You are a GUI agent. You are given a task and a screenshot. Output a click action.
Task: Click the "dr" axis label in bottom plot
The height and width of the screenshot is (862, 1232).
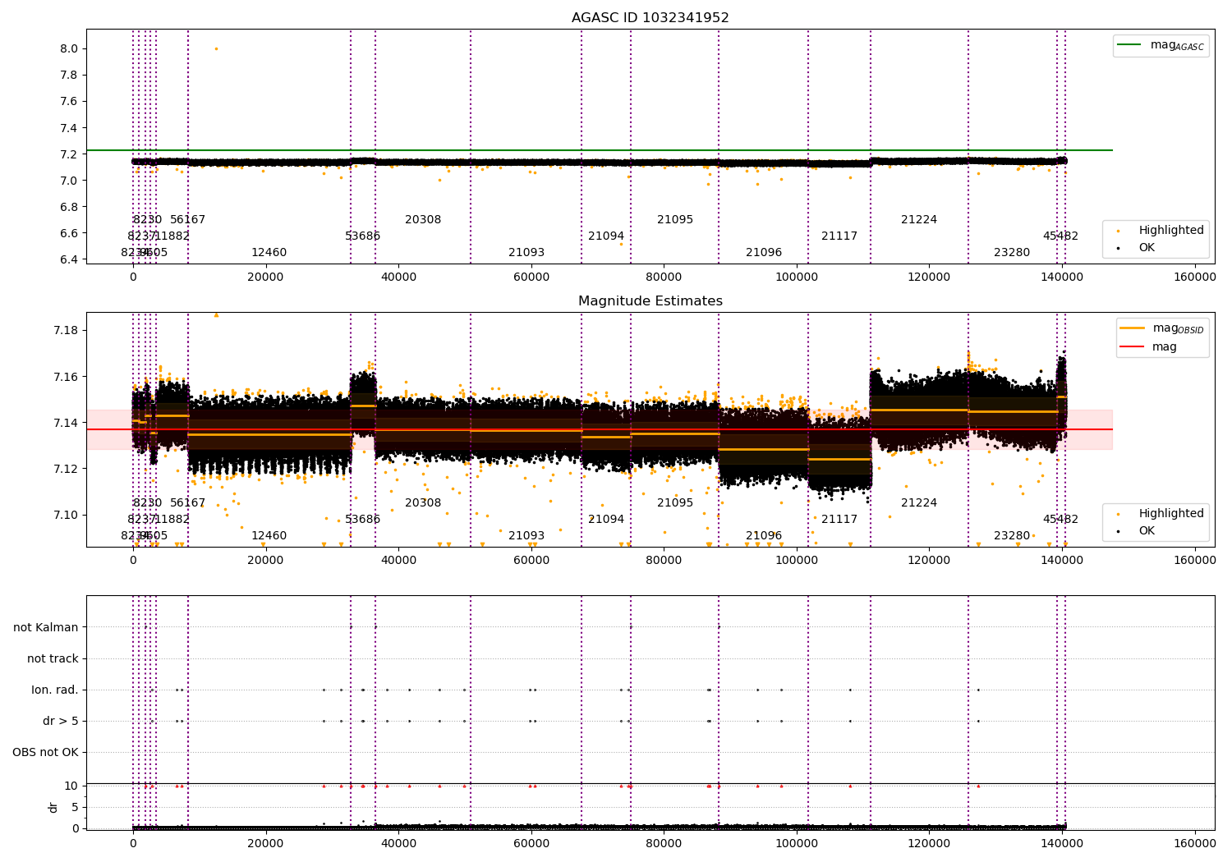click(x=53, y=807)
